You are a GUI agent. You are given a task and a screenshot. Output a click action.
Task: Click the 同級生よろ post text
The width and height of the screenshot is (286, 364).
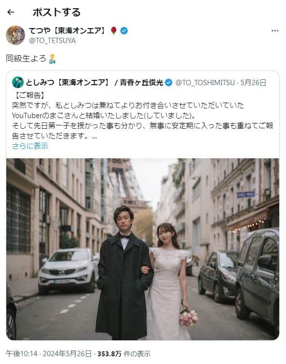pyautogui.click(x=26, y=59)
